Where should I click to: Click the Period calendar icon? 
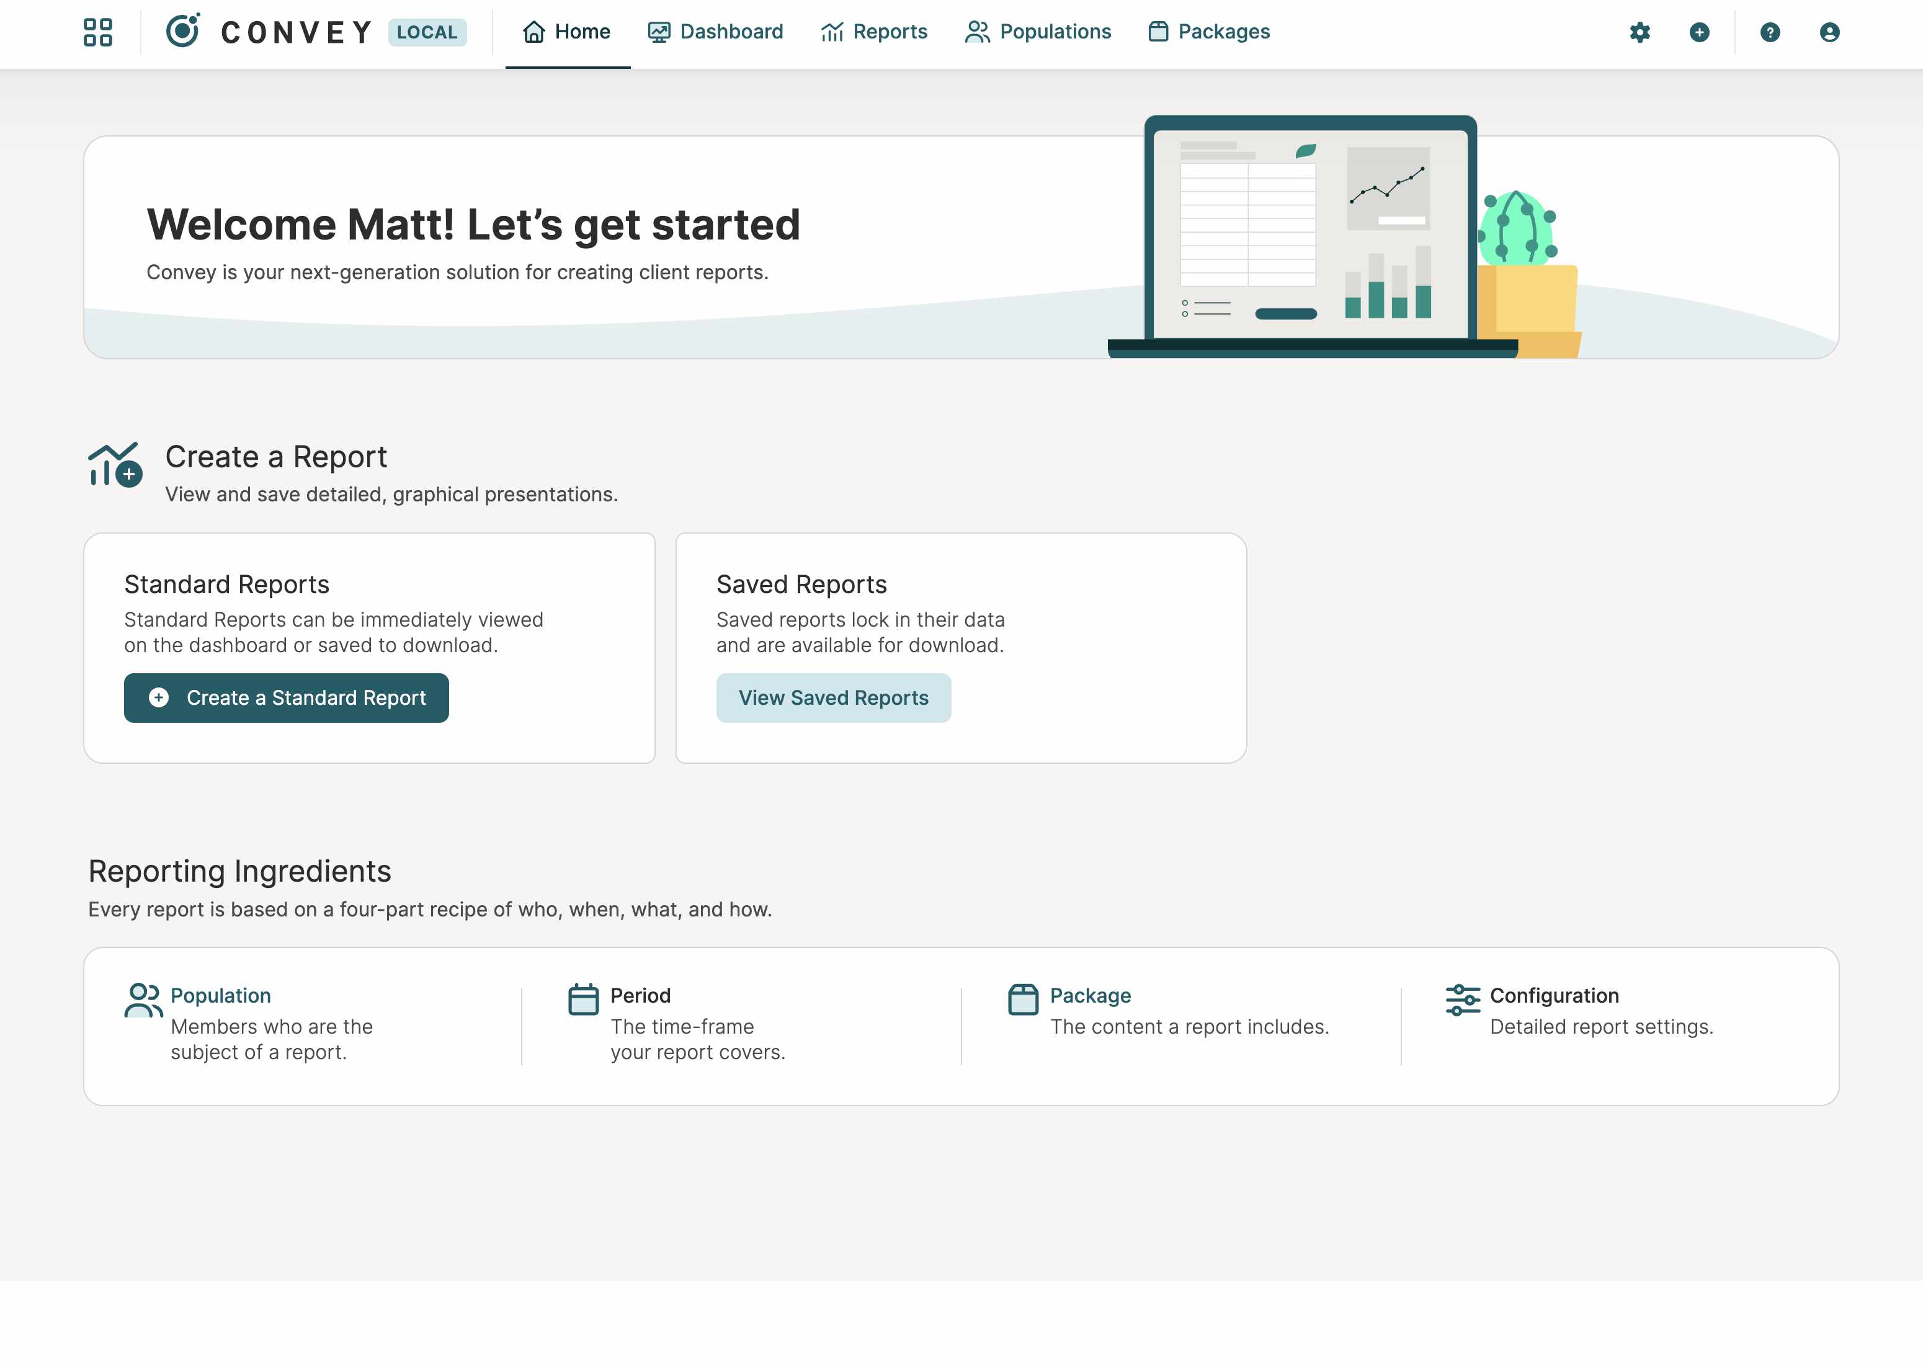pos(583,1000)
